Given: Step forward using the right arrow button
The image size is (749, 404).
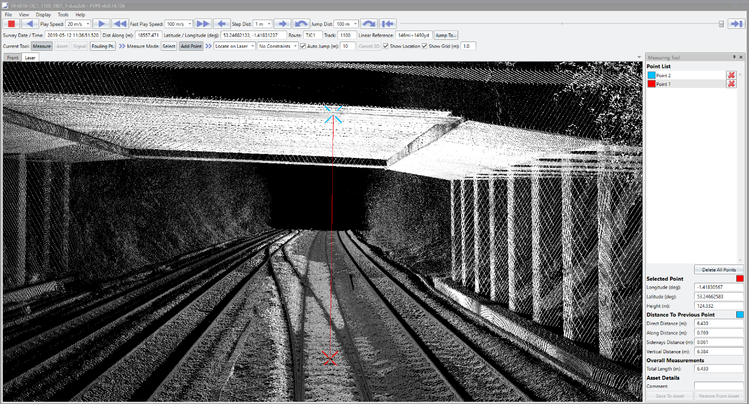Looking at the screenshot, I should pos(282,24).
